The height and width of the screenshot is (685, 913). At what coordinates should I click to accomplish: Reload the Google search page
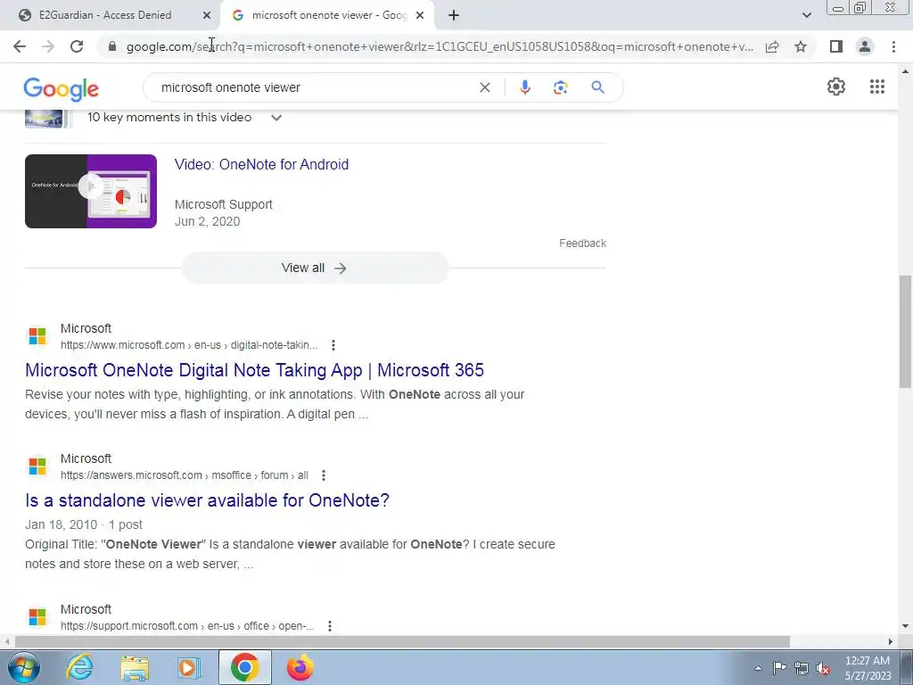point(77,46)
